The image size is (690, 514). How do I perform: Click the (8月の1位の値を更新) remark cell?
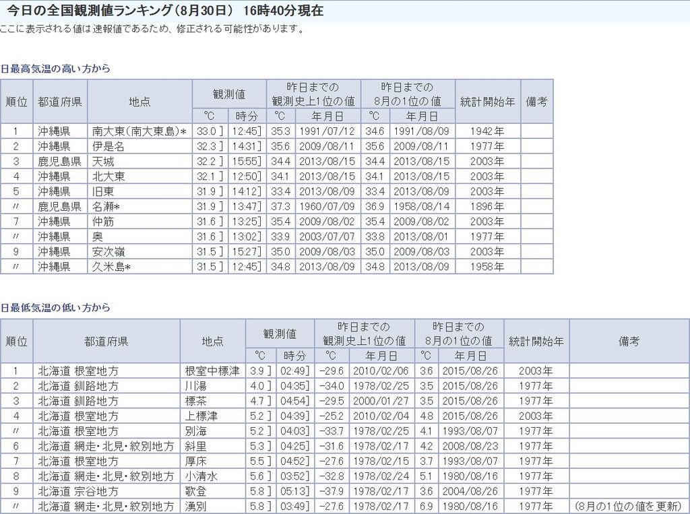(x=628, y=507)
